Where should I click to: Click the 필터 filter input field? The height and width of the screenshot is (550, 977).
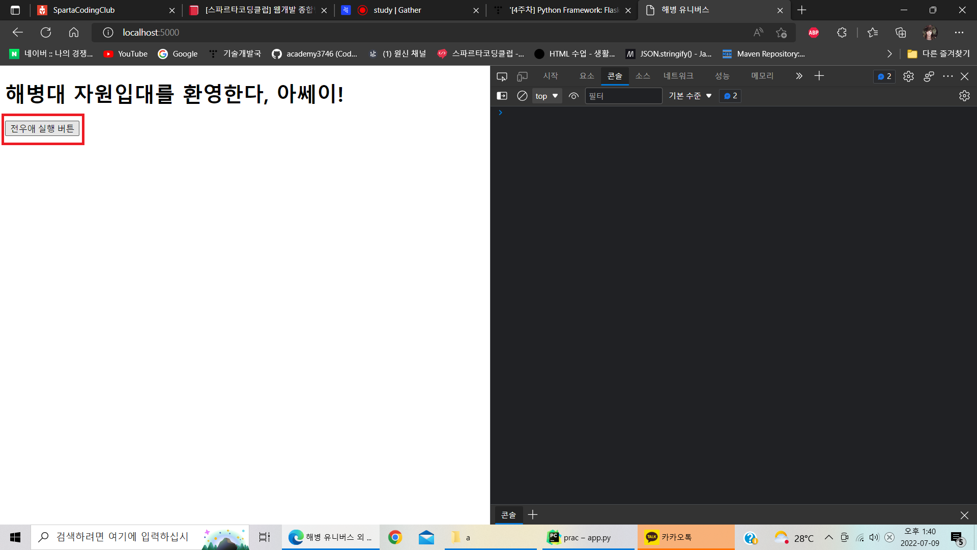623,96
